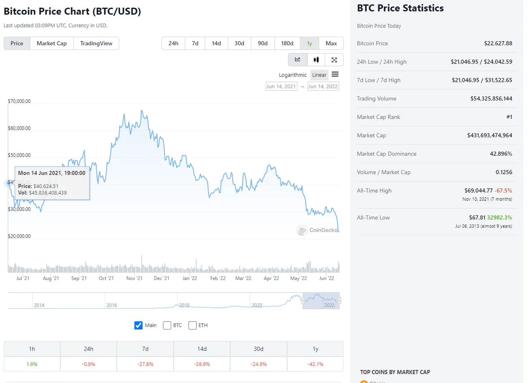528x383 pixels.
Task: Switch to Logarithmic scale
Action: click(x=293, y=75)
